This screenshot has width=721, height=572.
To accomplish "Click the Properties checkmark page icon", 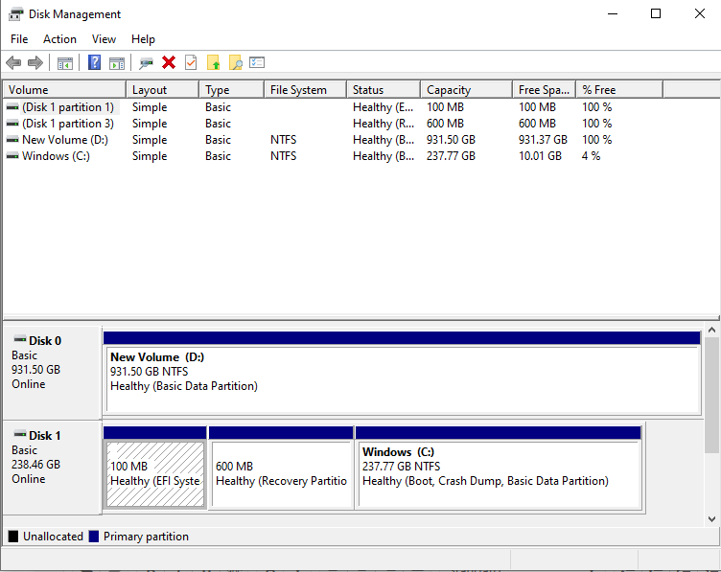I will pos(191,62).
